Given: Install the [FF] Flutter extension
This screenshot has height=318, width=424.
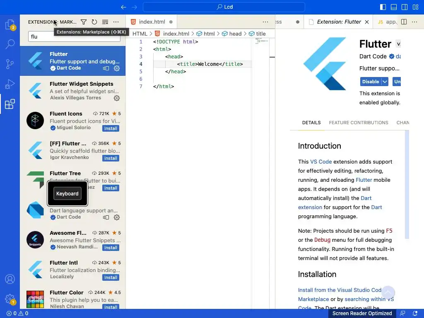Looking at the screenshot, I should [x=111, y=158].
